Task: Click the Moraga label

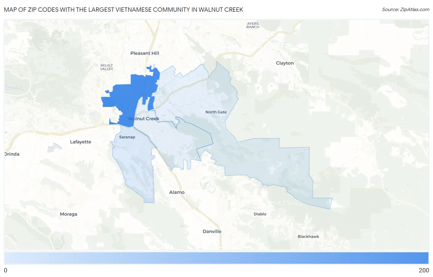Action: point(68,214)
